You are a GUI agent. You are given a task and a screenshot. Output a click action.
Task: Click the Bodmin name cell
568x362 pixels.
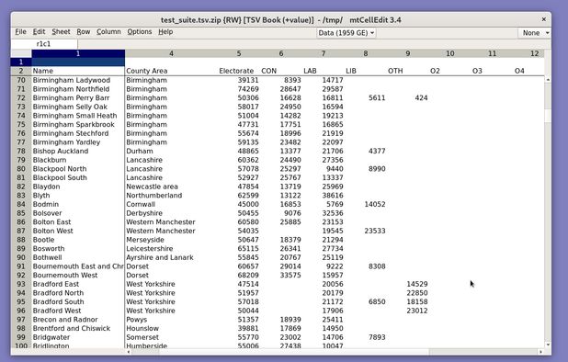pos(78,204)
